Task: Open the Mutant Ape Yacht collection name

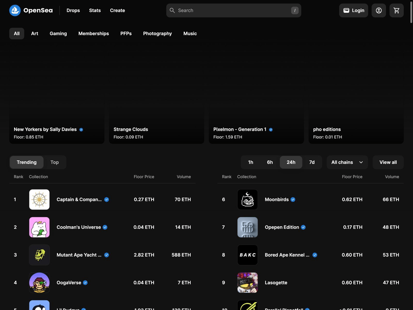Action: (x=79, y=255)
